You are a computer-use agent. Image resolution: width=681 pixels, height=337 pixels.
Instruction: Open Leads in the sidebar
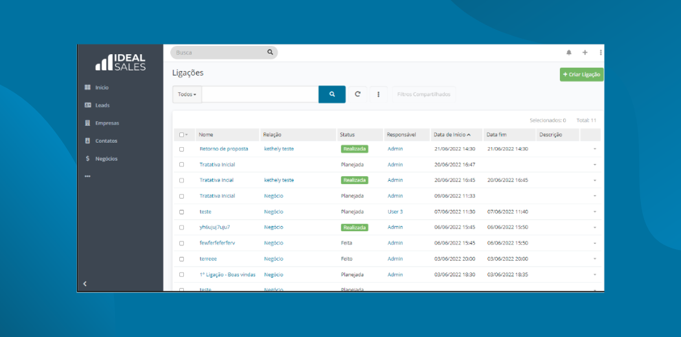(x=102, y=105)
